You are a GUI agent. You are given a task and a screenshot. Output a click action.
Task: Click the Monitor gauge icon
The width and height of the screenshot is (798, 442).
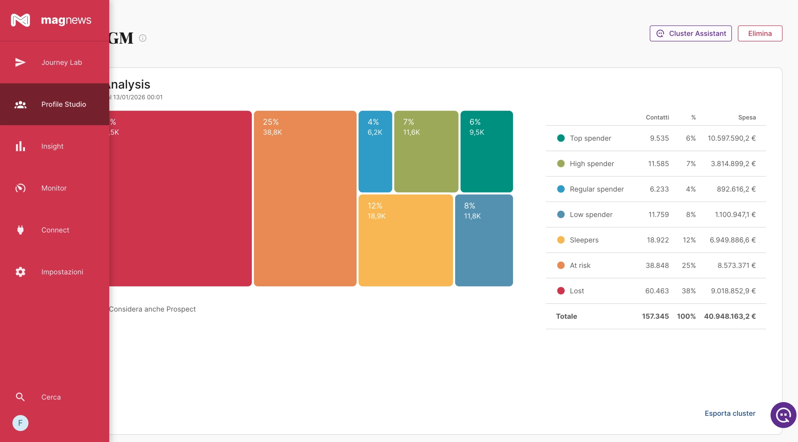coord(20,188)
